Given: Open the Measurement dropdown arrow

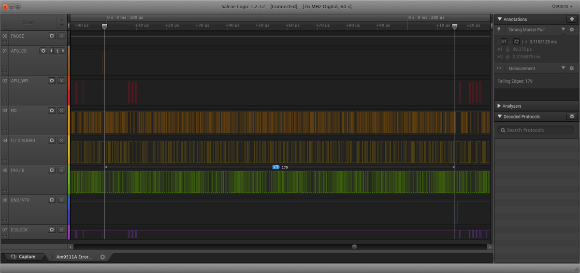Looking at the screenshot, I should (x=563, y=68).
